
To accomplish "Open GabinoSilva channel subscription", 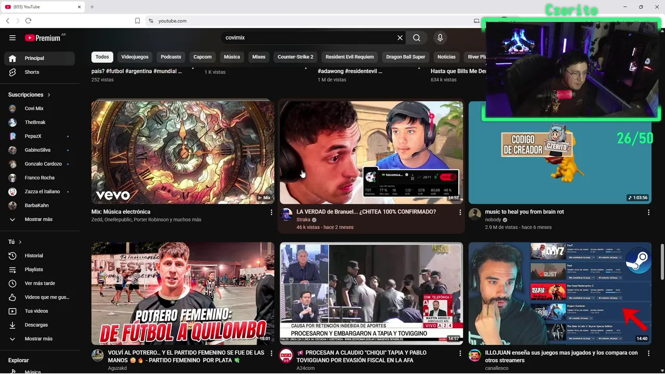I will pyautogui.click(x=39, y=150).
